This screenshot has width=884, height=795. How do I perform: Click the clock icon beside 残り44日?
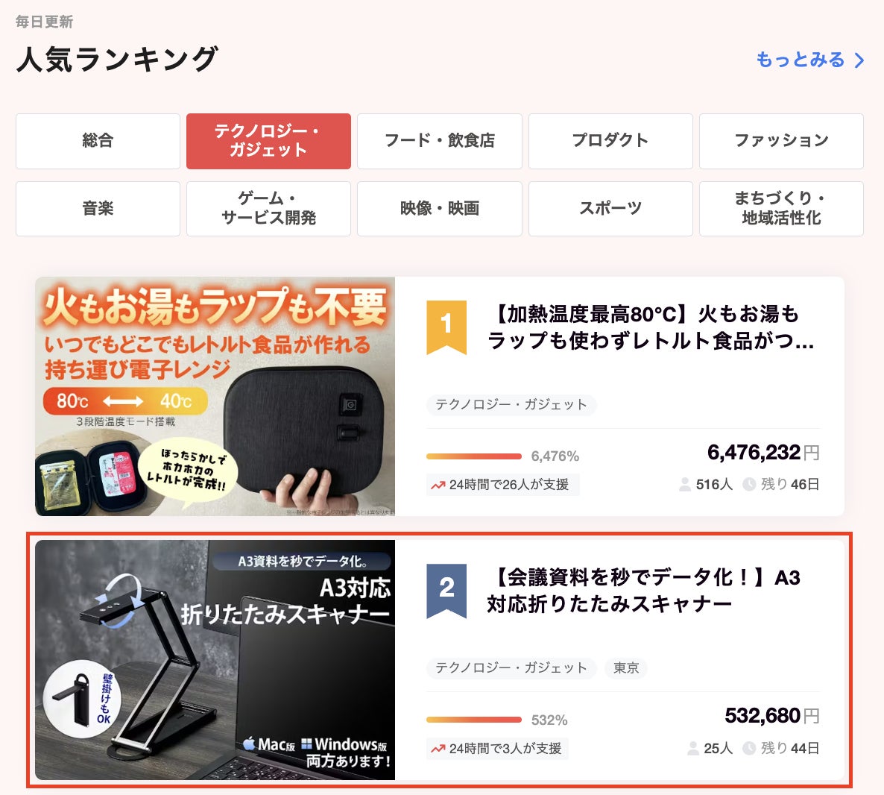pyautogui.click(x=748, y=748)
